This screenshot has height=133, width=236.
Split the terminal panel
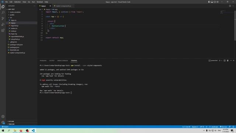(x=225, y=61)
